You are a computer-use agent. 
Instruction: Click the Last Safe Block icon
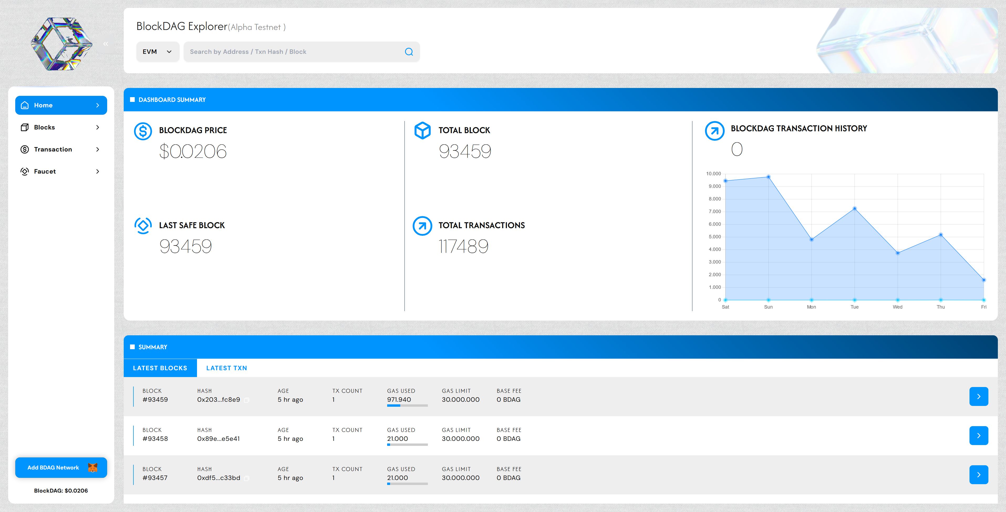point(143,226)
